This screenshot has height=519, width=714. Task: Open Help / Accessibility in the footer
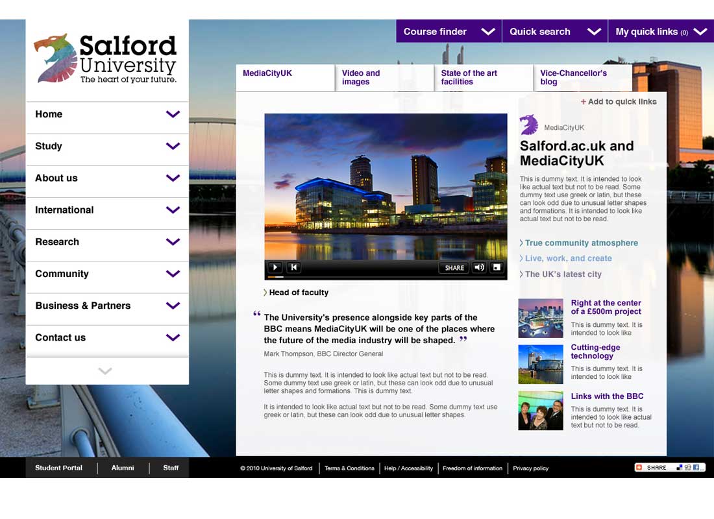pos(408,468)
